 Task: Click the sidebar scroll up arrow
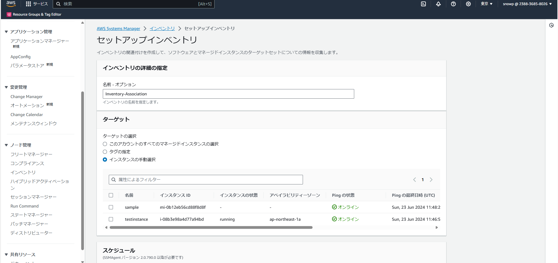pyautogui.click(x=82, y=23)
